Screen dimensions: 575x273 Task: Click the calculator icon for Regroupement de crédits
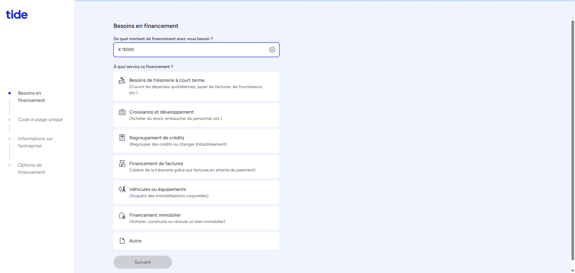point(122,138)
